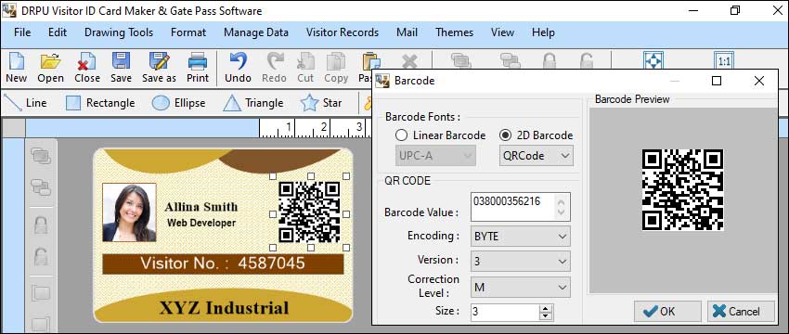Click the Barcode Value field scroll arrows

(562, 207)
